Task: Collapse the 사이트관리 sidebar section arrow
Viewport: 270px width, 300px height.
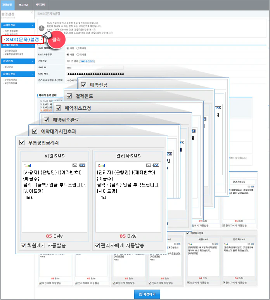Action: (33, 26)
